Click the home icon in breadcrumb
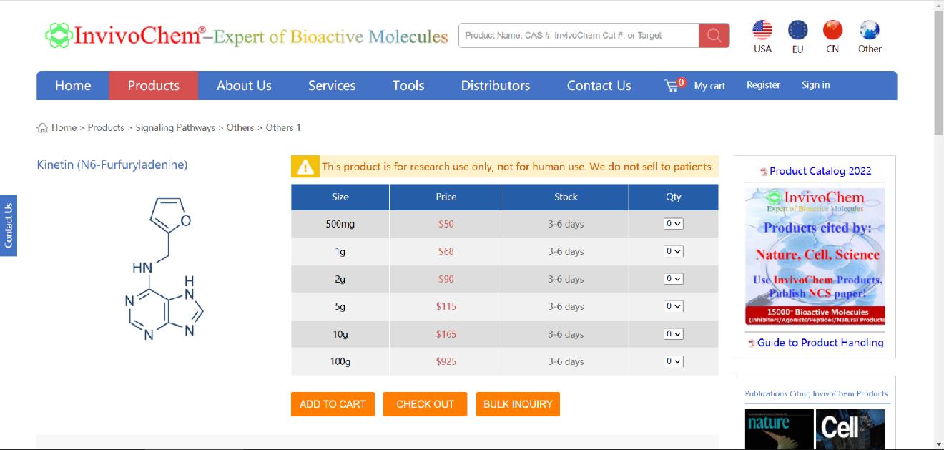Screen dimensions: 944x450 pyautogui.click(x=43, y=128)
